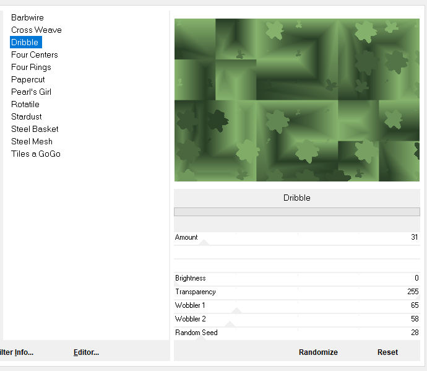This screenshot has height=371, width=427.
Task: Click the Wobbler 2 slider handle
Action: pyautogui.click(x=230, y=324)
